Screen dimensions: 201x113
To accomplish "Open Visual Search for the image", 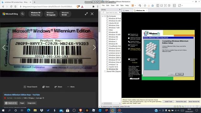I will 30,87.
